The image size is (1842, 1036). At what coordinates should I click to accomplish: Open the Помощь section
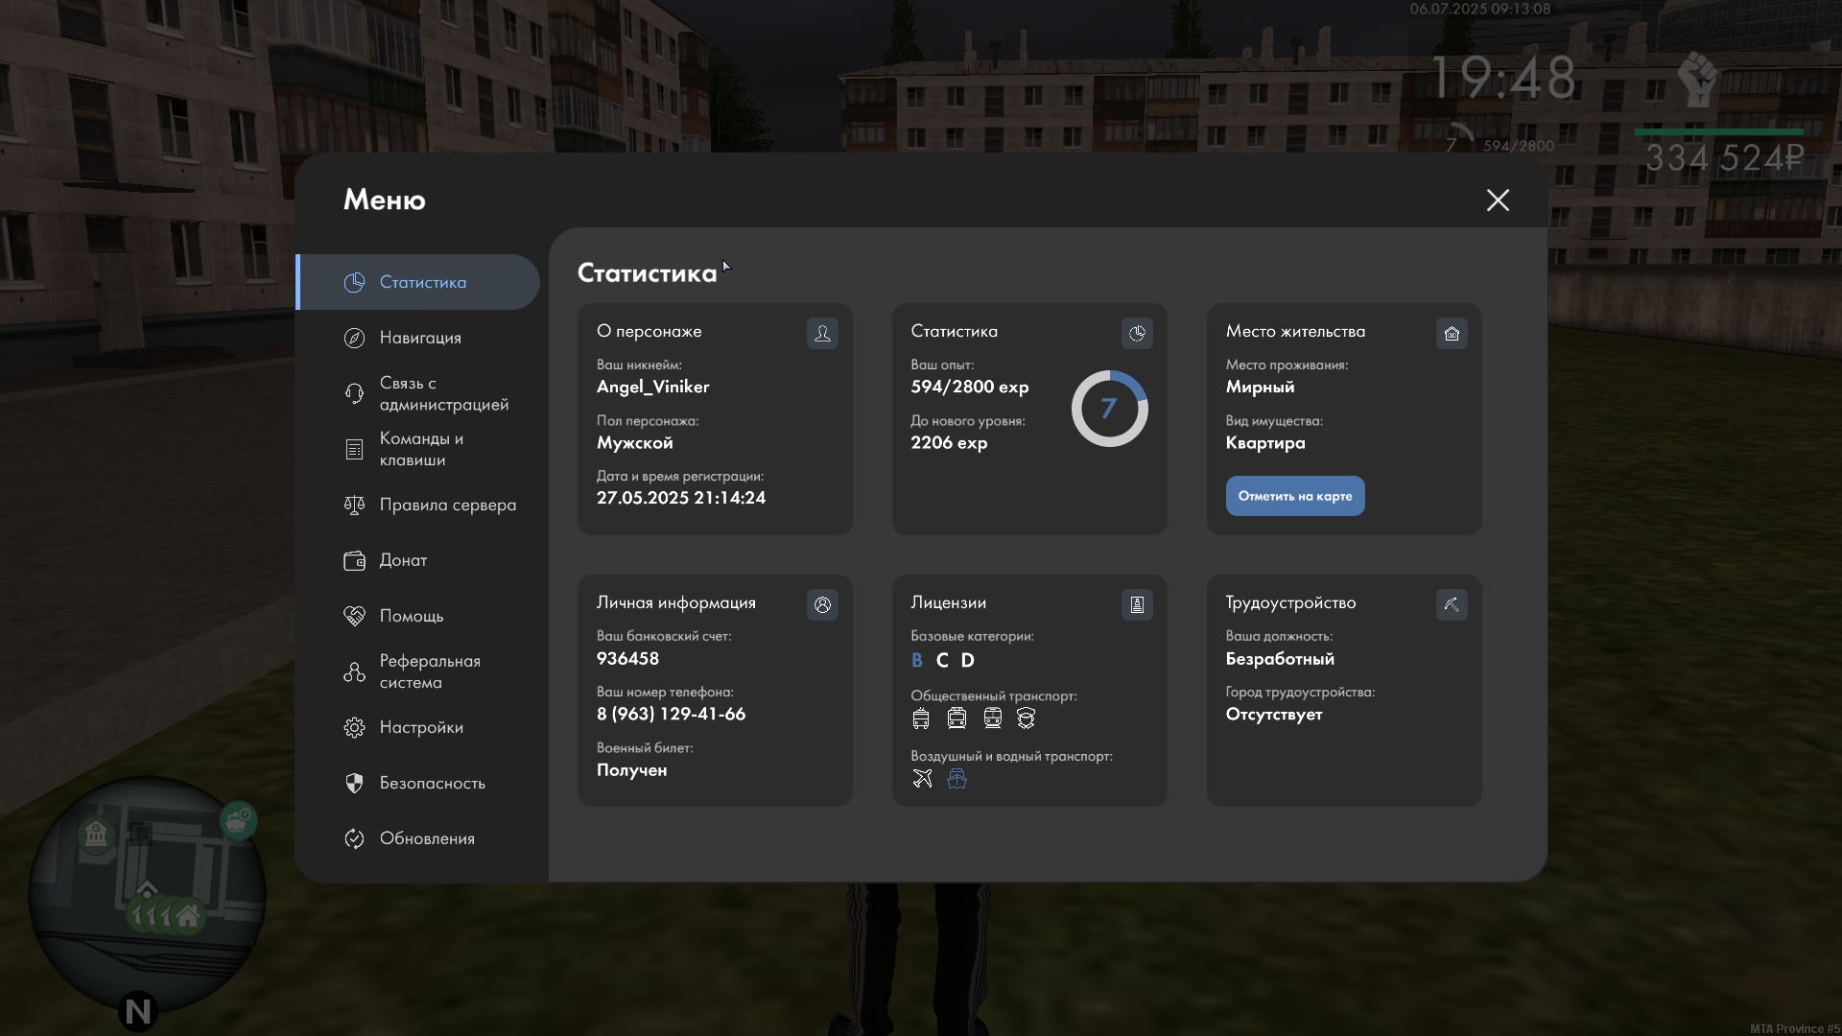coord(418,616)
